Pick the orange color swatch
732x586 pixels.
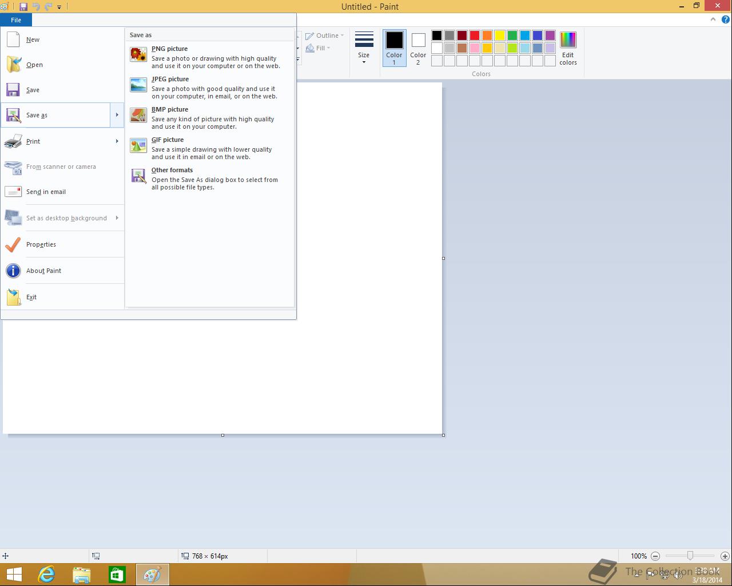pos(487,35)
